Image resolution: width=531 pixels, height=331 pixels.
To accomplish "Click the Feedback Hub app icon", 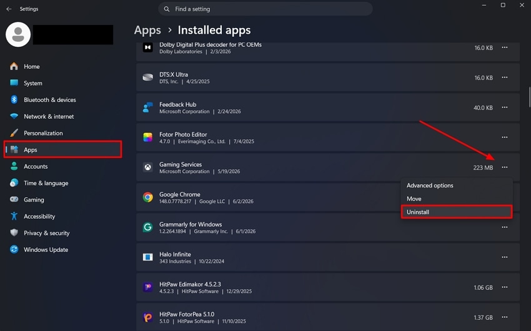I will [x=147, y=107].
